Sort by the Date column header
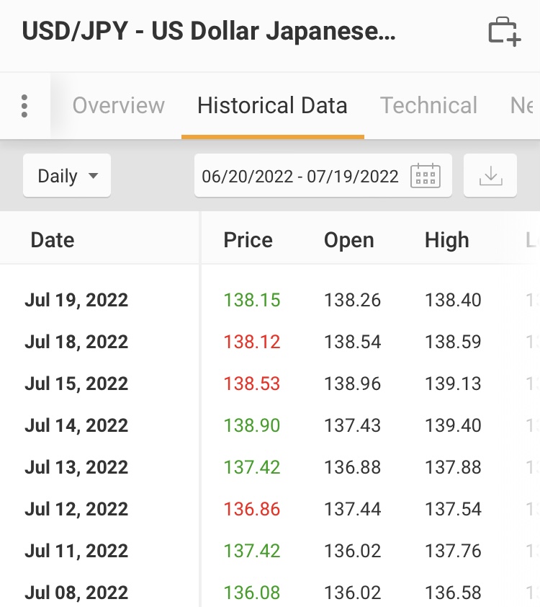This screenshot has height=607, width=540. click(53, 240)
